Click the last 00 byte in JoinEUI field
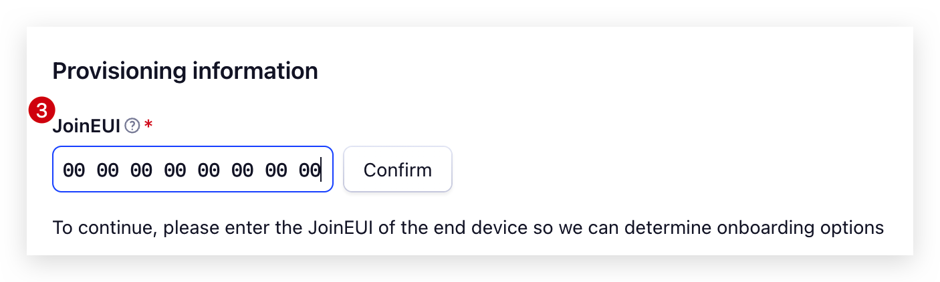Image resolution: width=940 pixels, height=282 pixels. pos(310,170)
